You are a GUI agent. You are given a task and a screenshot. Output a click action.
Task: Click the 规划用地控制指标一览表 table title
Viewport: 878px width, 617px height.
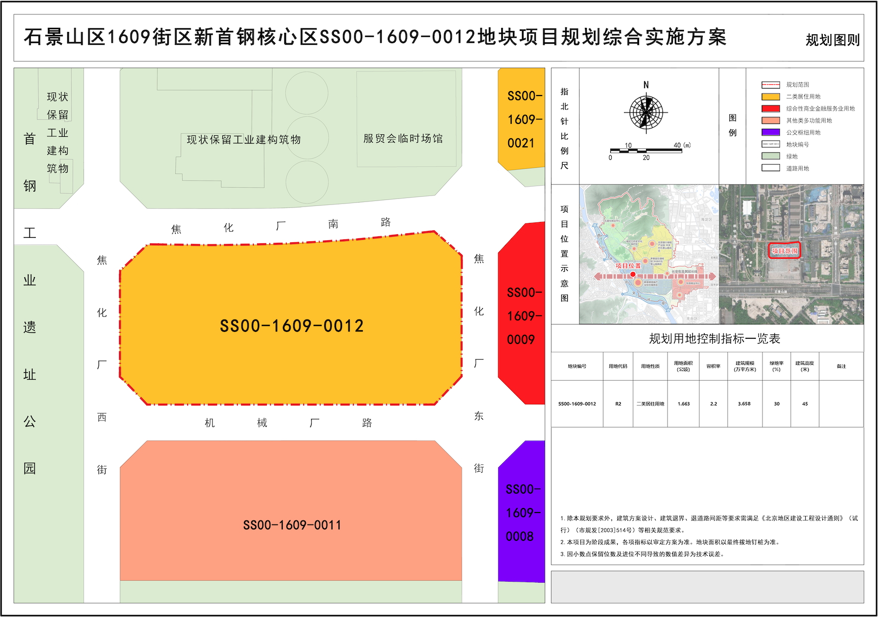click(715, 339)
